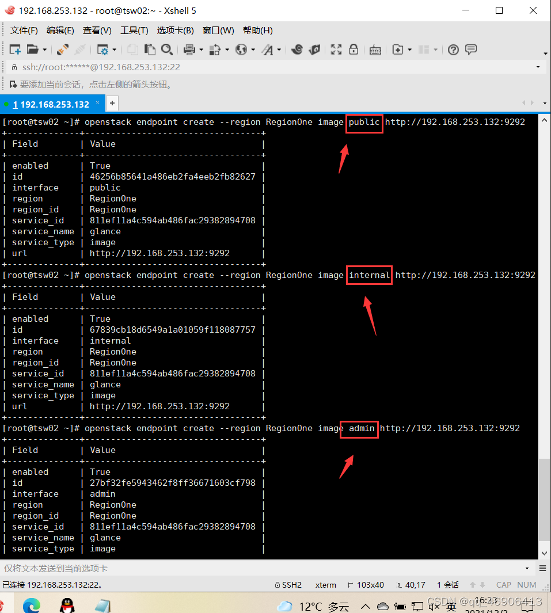551x613 pixels.
Task: Open QQ penguin from the taskbar
Action: [x=67, y=605]
